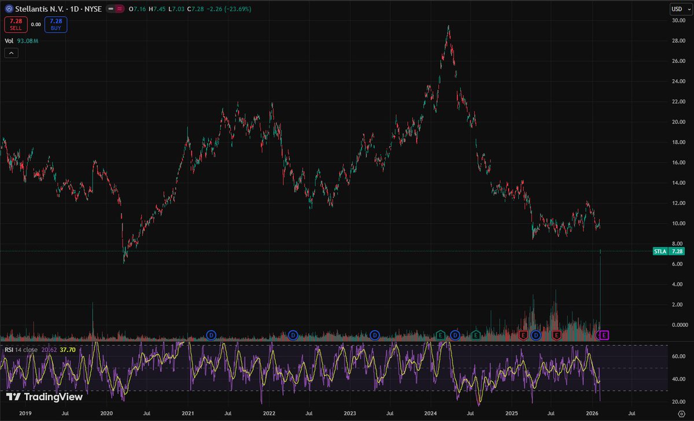Click the 12.00 price scale label
Viewport: 694px width, 421px height.
pos(678,203)
